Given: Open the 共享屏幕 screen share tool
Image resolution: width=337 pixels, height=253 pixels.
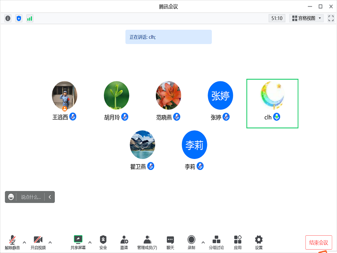Looking at the screenshot, I should (78, 242).
